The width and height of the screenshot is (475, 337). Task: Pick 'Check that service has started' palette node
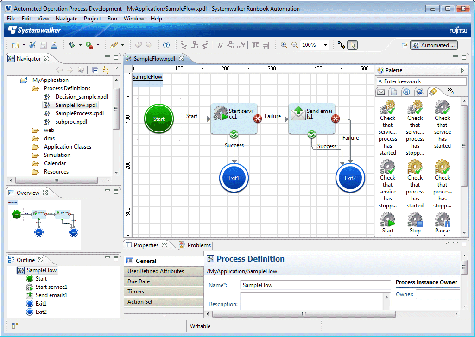tap(442, 125)
